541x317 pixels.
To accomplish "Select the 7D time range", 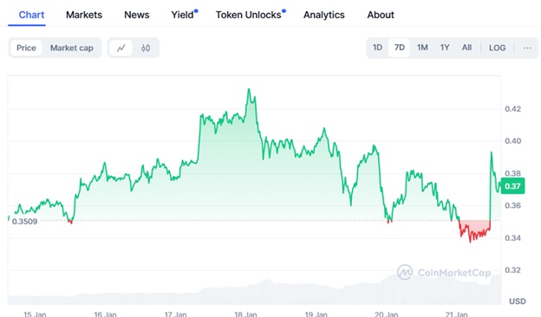I will (x=399, y=48).
